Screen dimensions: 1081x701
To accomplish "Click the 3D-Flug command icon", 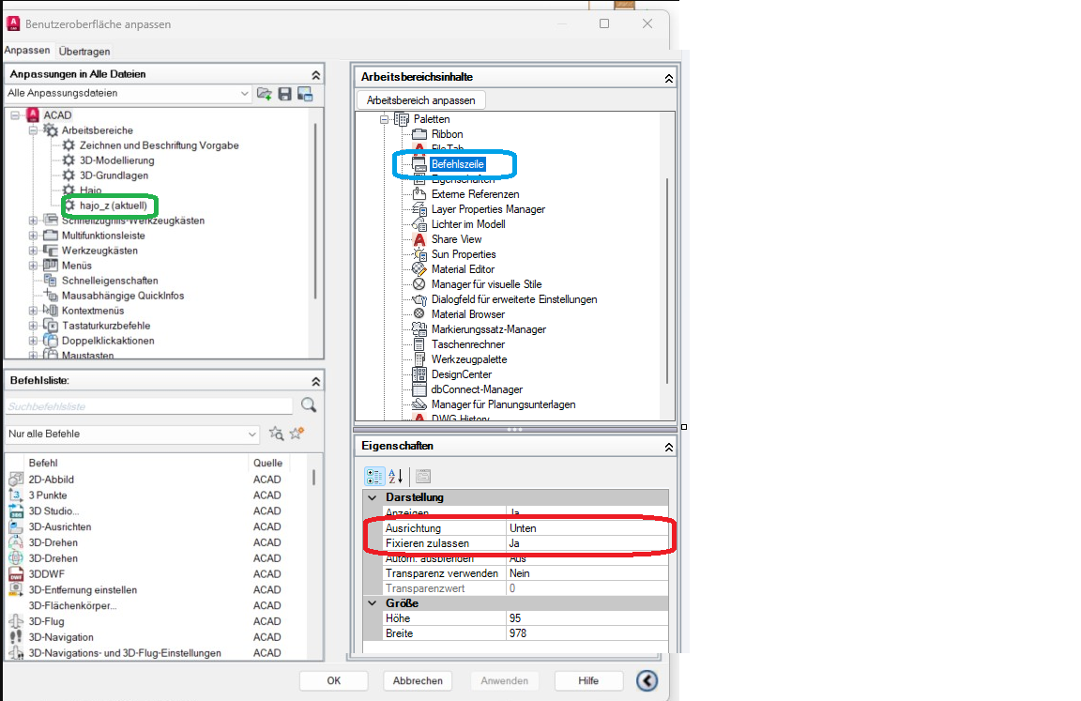I will 16,622.
